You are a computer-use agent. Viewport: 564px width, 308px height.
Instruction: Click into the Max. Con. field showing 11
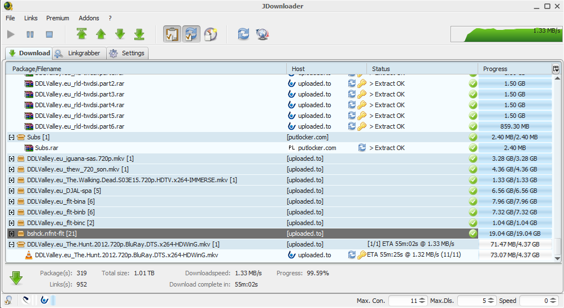403,301
